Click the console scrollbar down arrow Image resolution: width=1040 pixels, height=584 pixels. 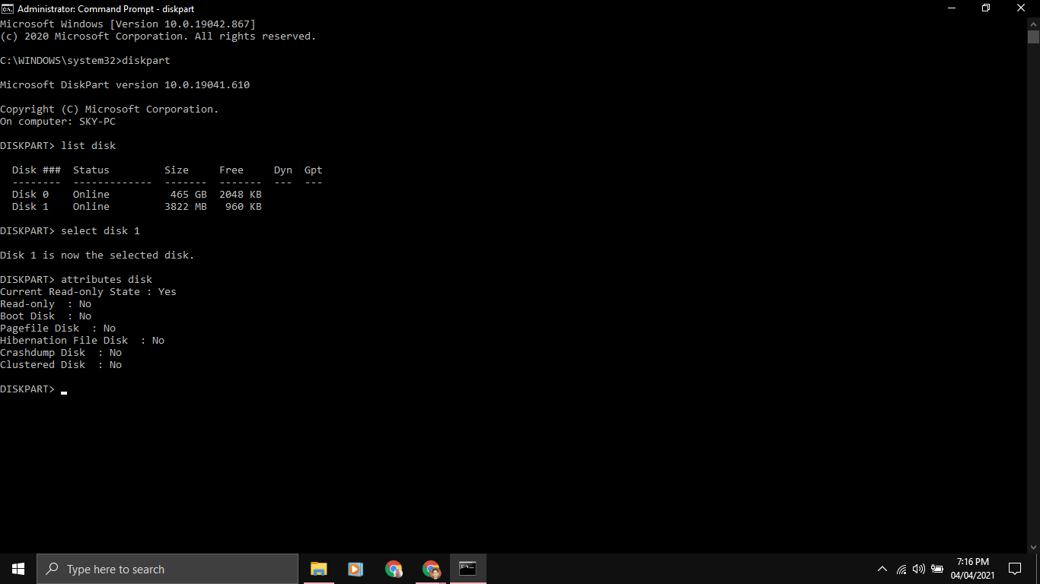click(x=1033, y=547)
